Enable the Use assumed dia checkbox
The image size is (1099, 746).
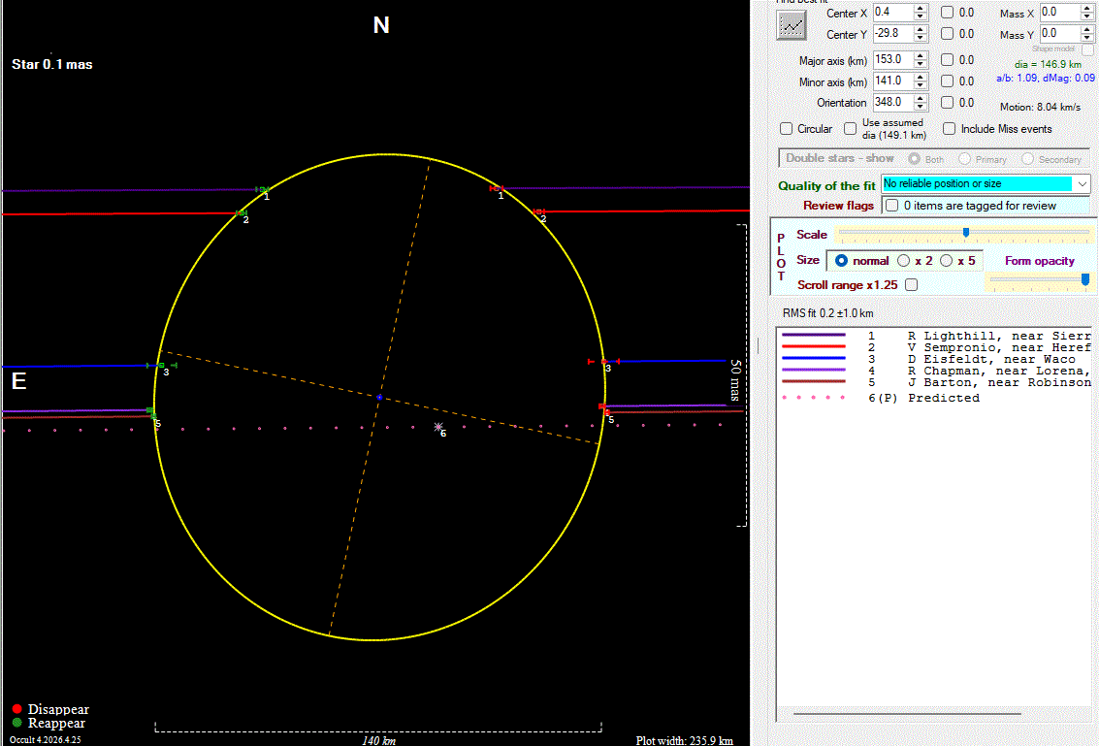850,128
